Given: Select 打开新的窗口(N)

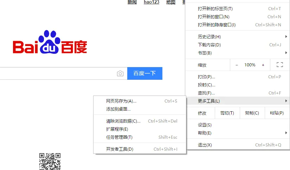Looking at the screenshot, I should pyautogui.click(x=238, y=17).
